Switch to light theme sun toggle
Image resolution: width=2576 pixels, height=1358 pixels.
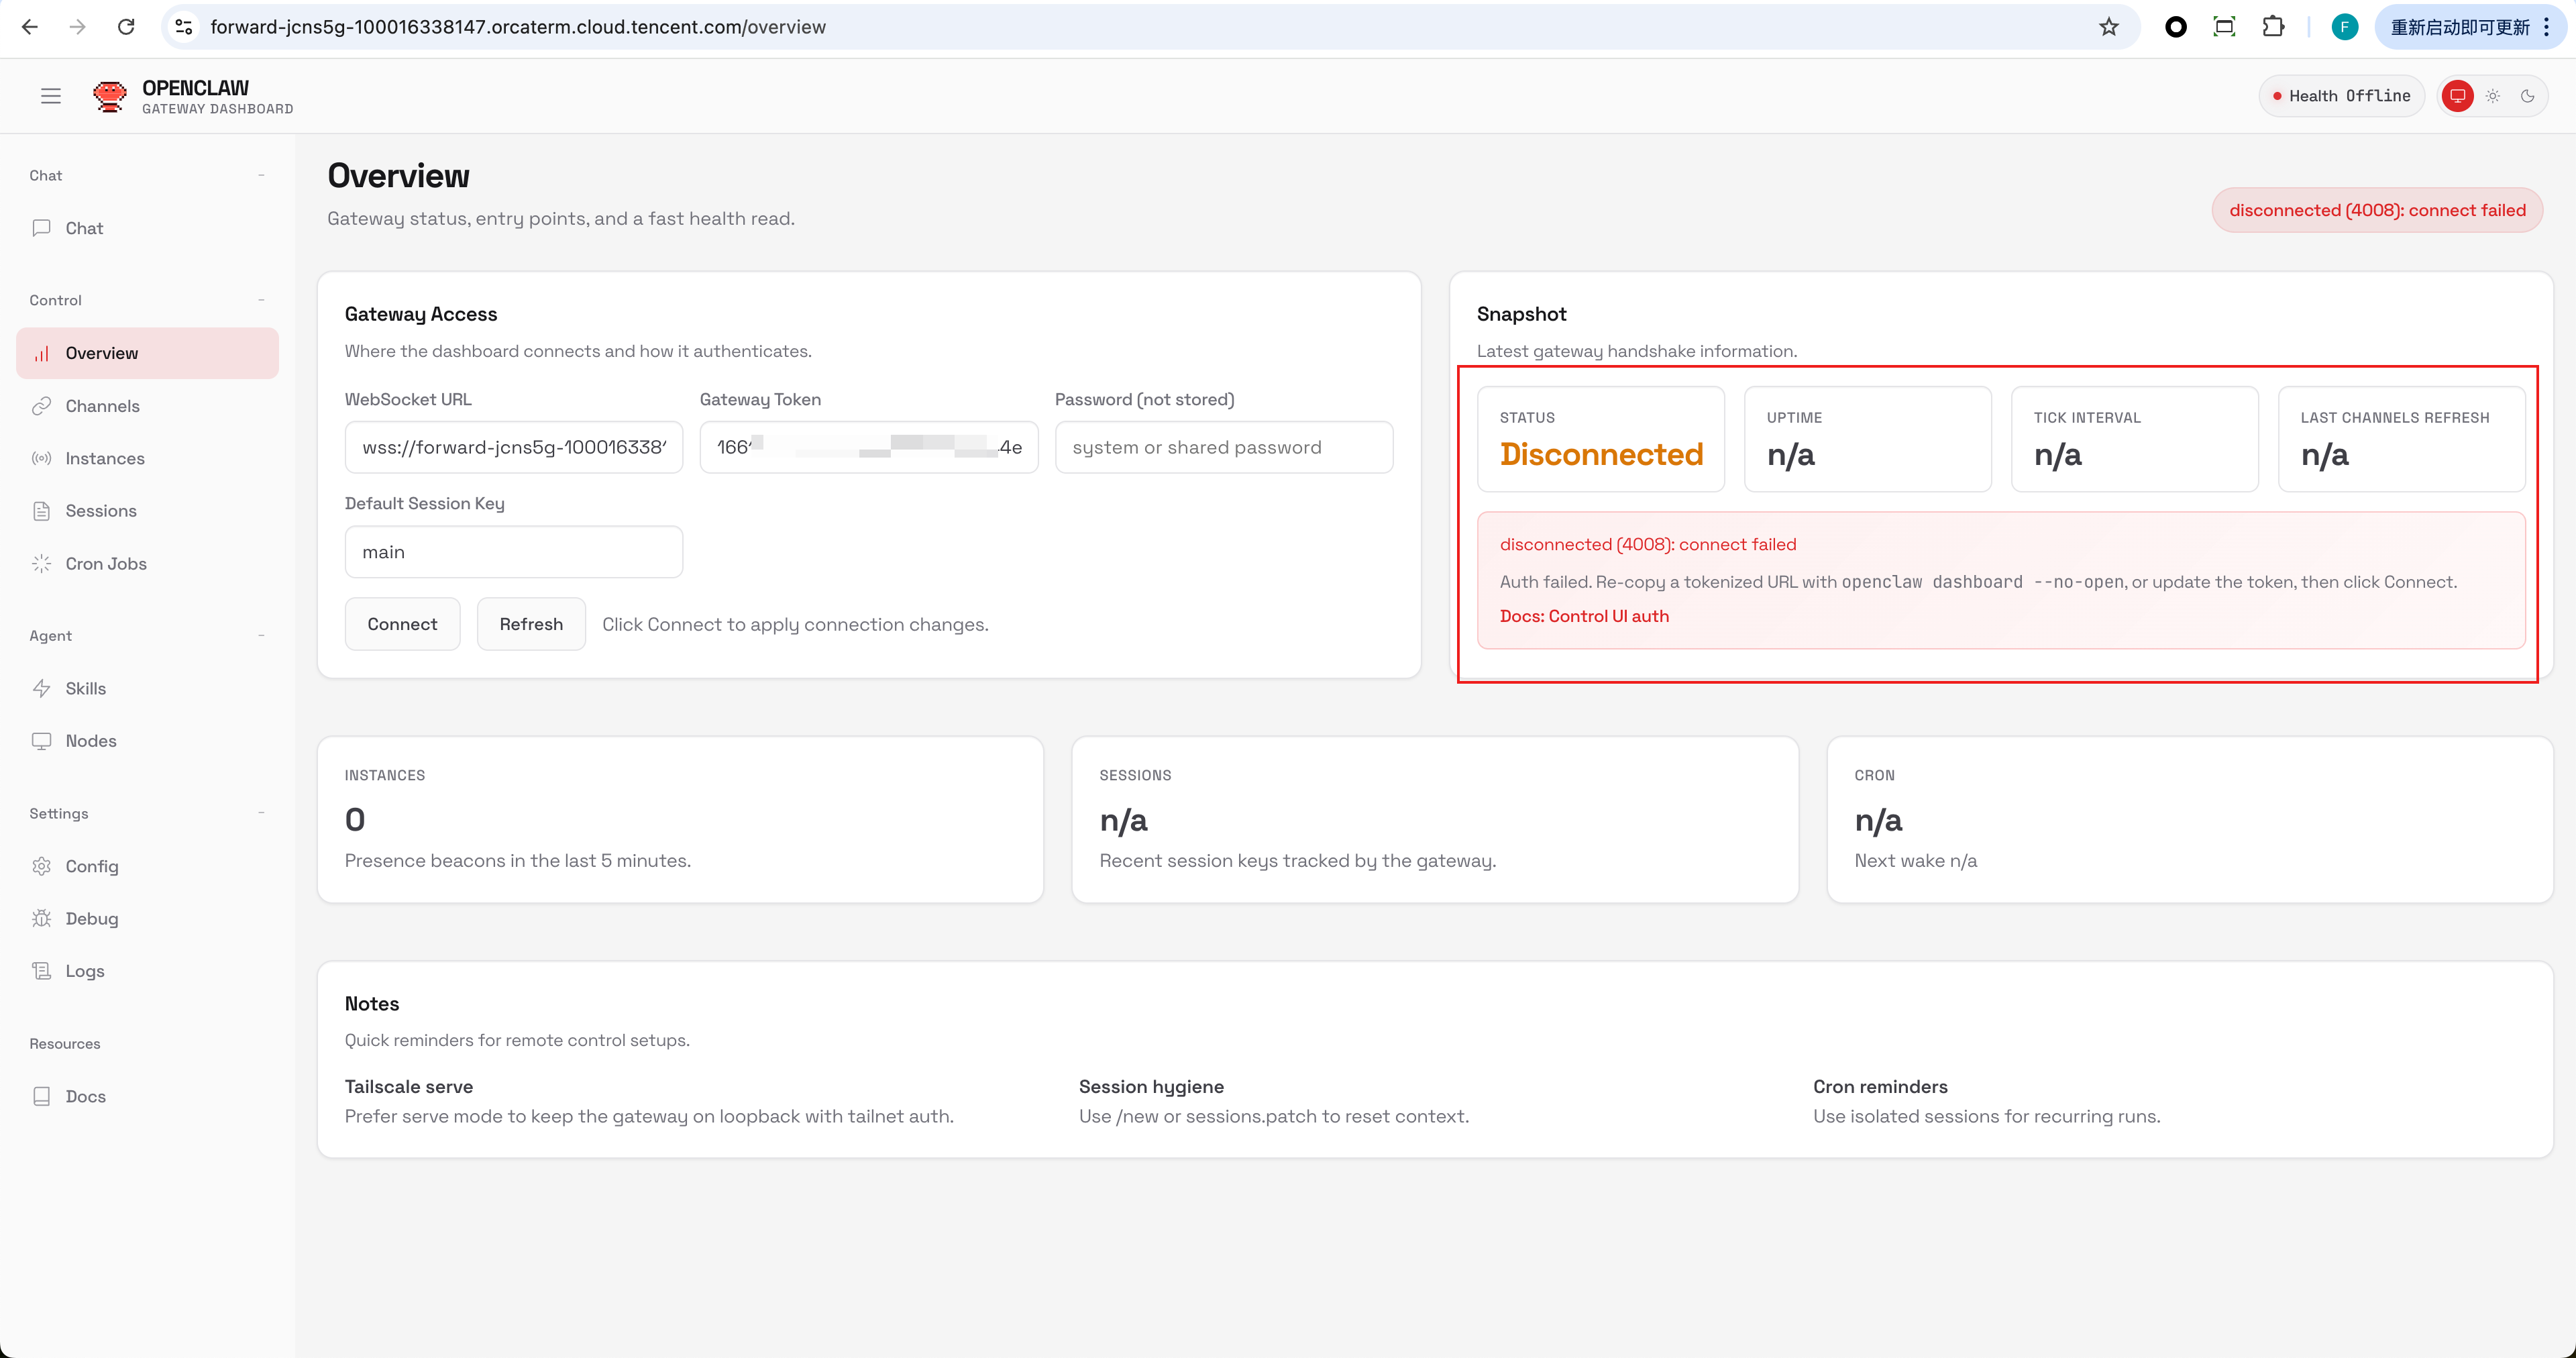pyautogui.click(x=2493, y=96)
